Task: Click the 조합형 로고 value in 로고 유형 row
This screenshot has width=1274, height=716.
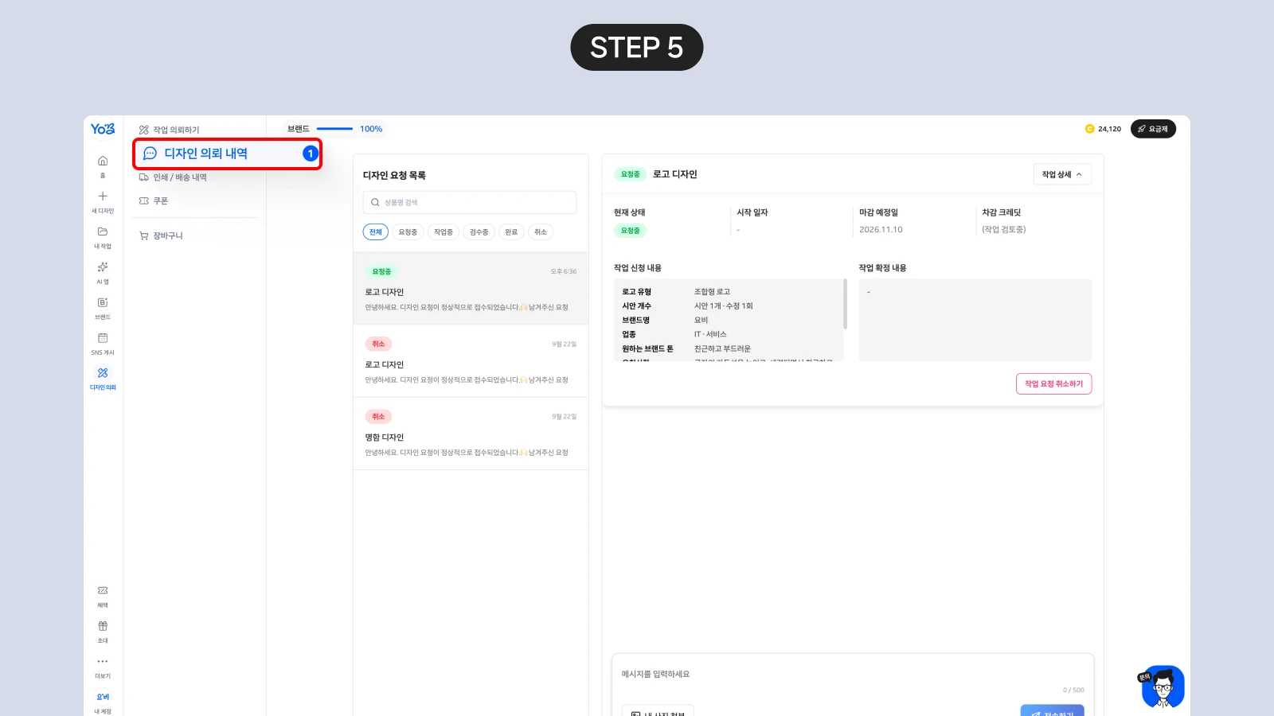Action: tap(712, 292)
